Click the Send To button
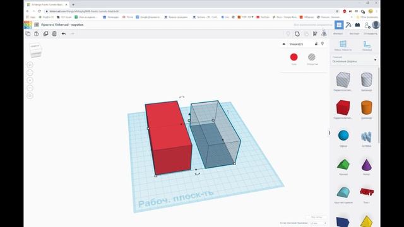This screenshot has width=404, height=227. coord(371,33)
